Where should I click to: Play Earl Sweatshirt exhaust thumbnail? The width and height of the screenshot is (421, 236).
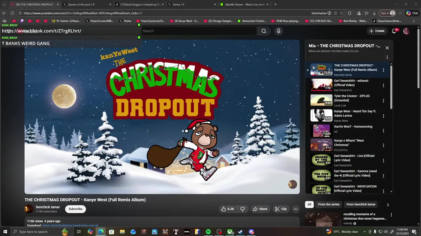(321, 85)
